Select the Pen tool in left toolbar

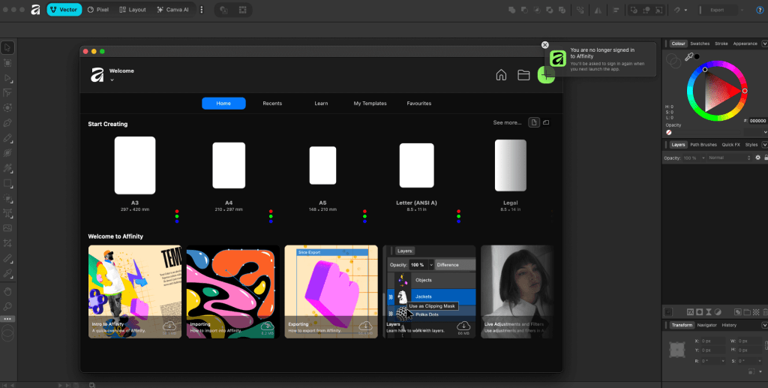[7, 123]
